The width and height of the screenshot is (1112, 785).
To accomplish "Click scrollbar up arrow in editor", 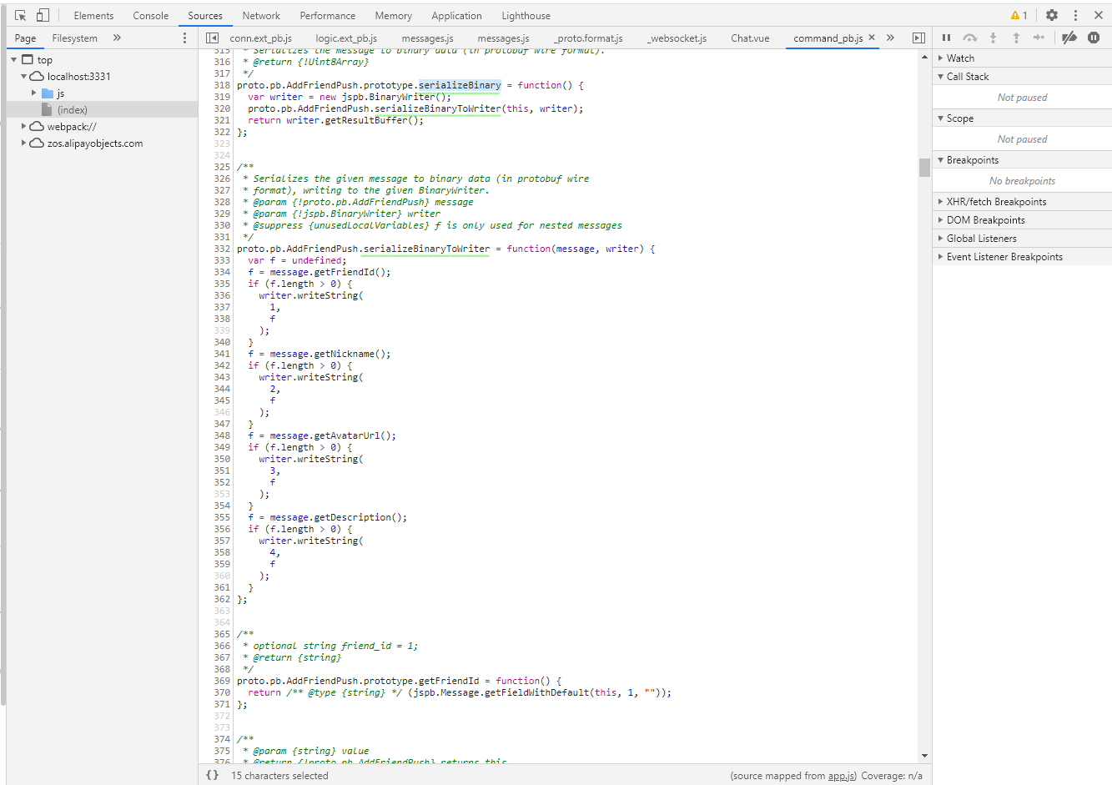I will click(x=924, y=57).
